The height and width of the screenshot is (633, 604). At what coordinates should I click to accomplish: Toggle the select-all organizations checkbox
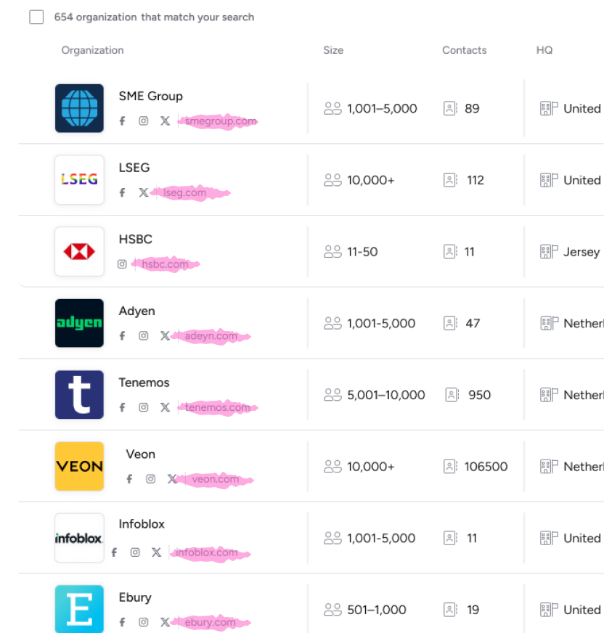coord(36,17)
